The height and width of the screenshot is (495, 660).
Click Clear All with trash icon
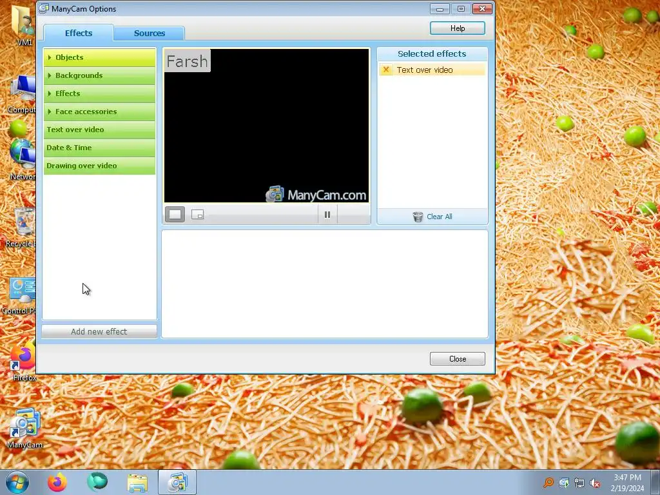coord(432,217)
